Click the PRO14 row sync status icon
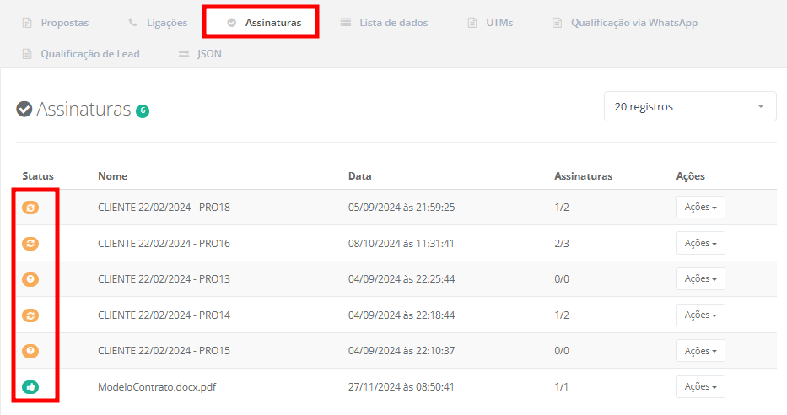This screenshot has height=415, width=787. tap(30, 315)
